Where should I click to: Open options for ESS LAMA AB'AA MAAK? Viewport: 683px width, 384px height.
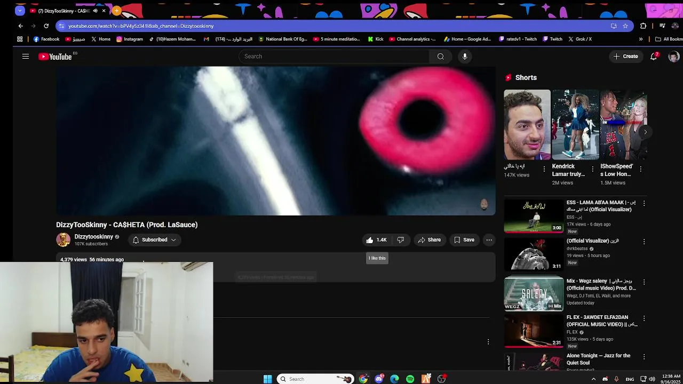point(644,204)
